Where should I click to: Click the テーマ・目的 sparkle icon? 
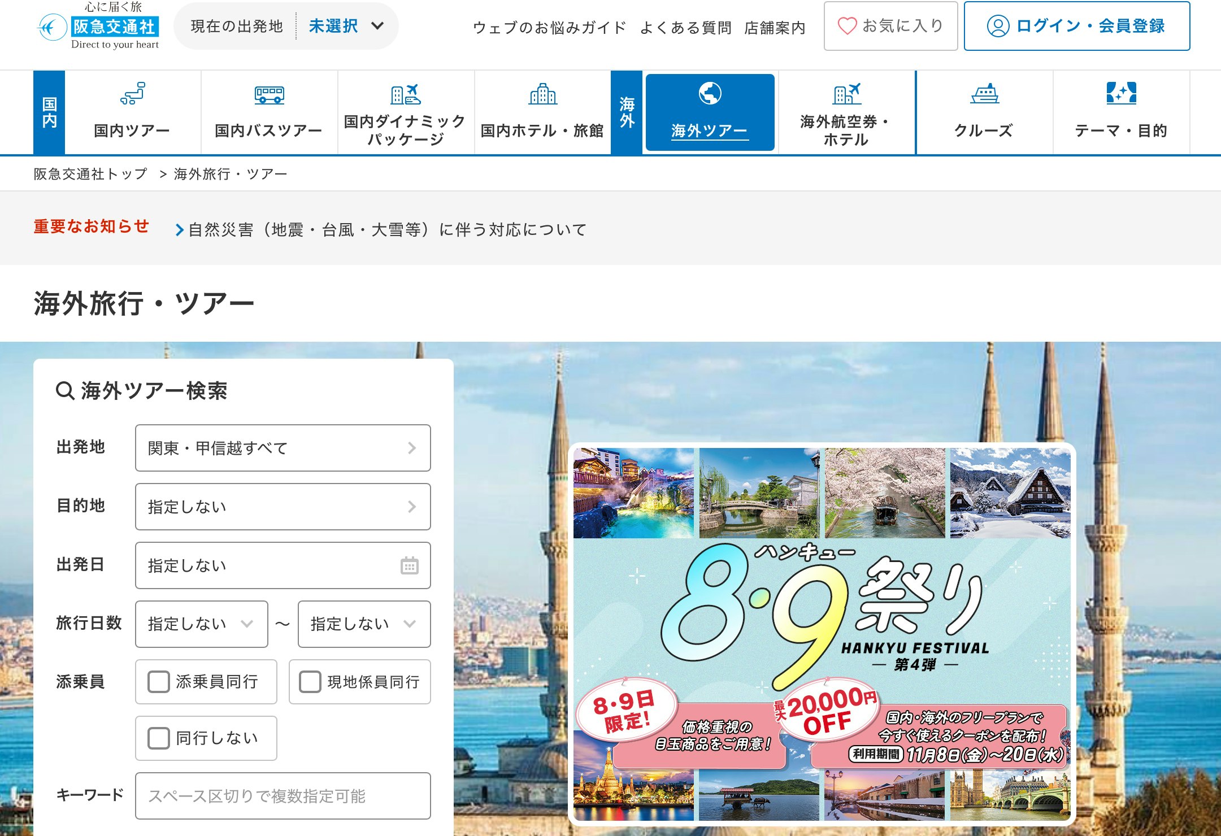[x=1121, y=93]
